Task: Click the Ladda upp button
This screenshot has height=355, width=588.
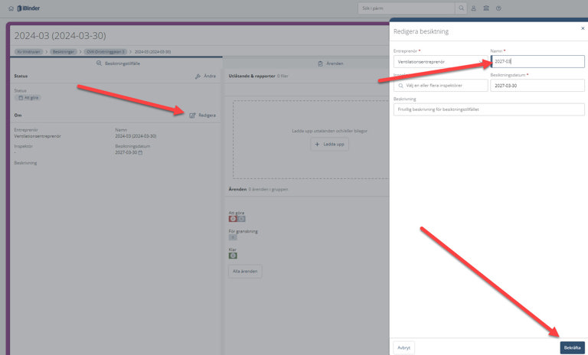Action: click(x=329, y=144)
